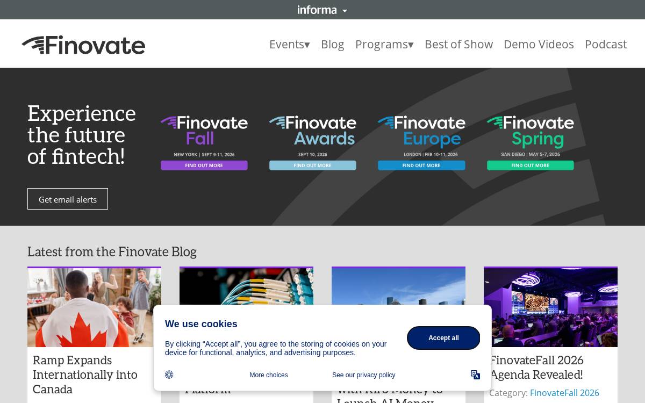This screenshot has height=403, width=645.
Task: Open FinovateFall 2026 Agenda Revealed article
Action: (x=536, y=368)
